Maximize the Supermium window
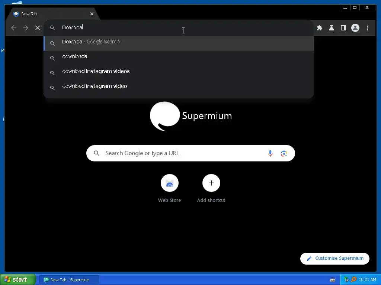 coord(355,8)
